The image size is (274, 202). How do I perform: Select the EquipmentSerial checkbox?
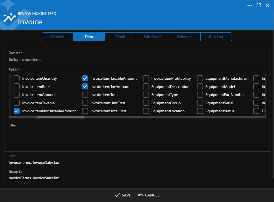tap(200, 103)
